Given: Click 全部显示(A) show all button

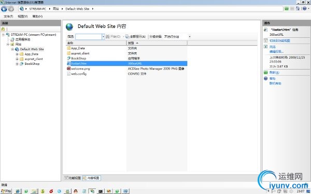Looking at the screenshot, I should [135, 36].
